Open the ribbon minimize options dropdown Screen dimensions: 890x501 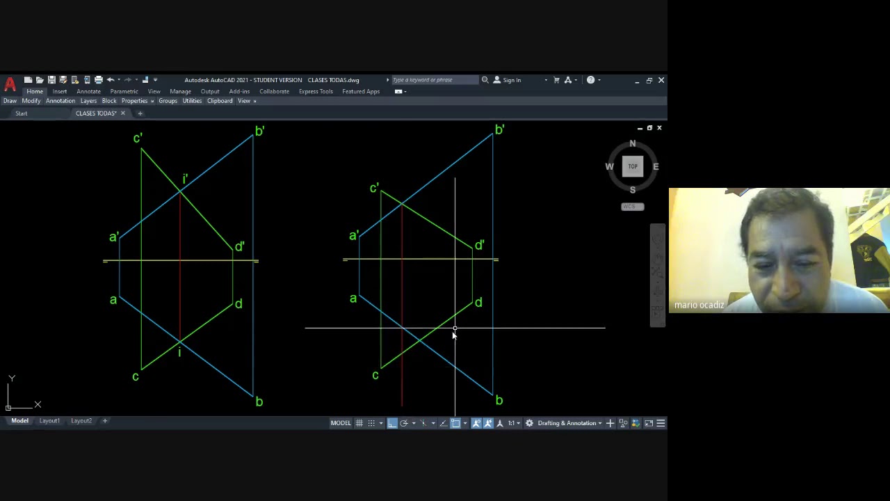pos(399,91)
